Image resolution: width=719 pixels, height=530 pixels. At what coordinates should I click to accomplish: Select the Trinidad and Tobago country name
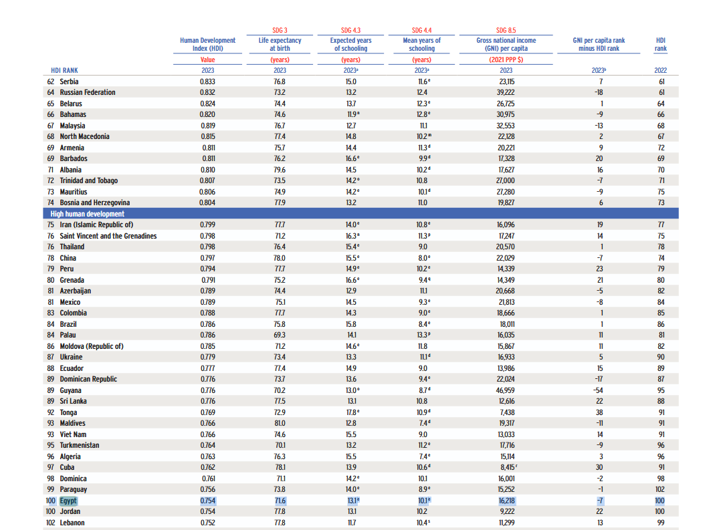(88, 180)
